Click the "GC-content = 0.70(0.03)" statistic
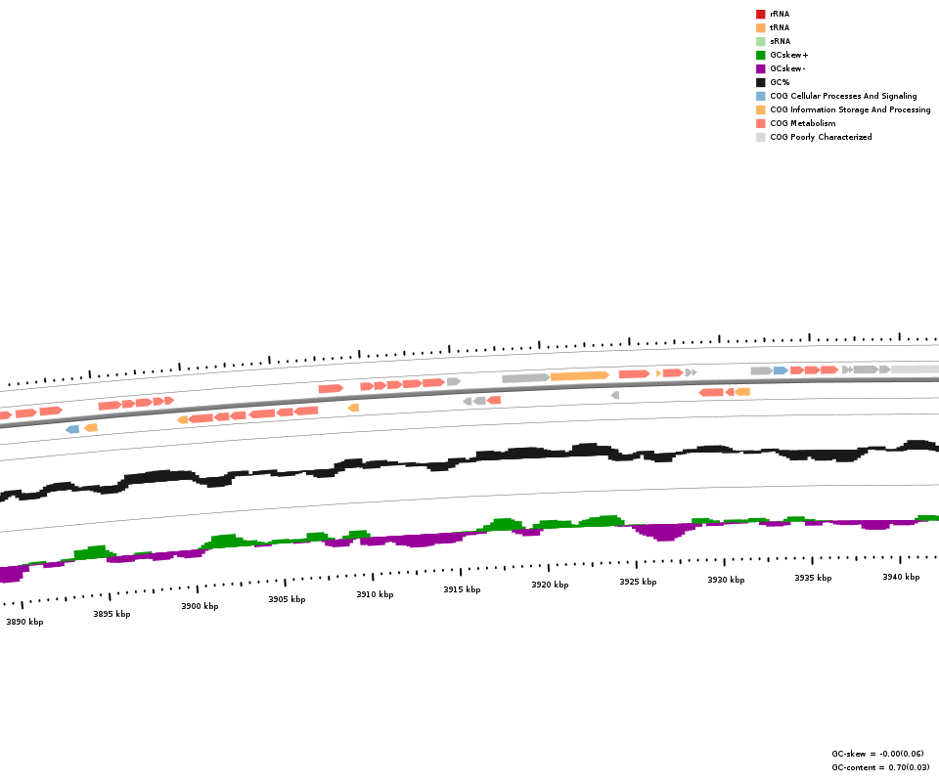The width and height of the screenshot is (939, 782). 880,767
